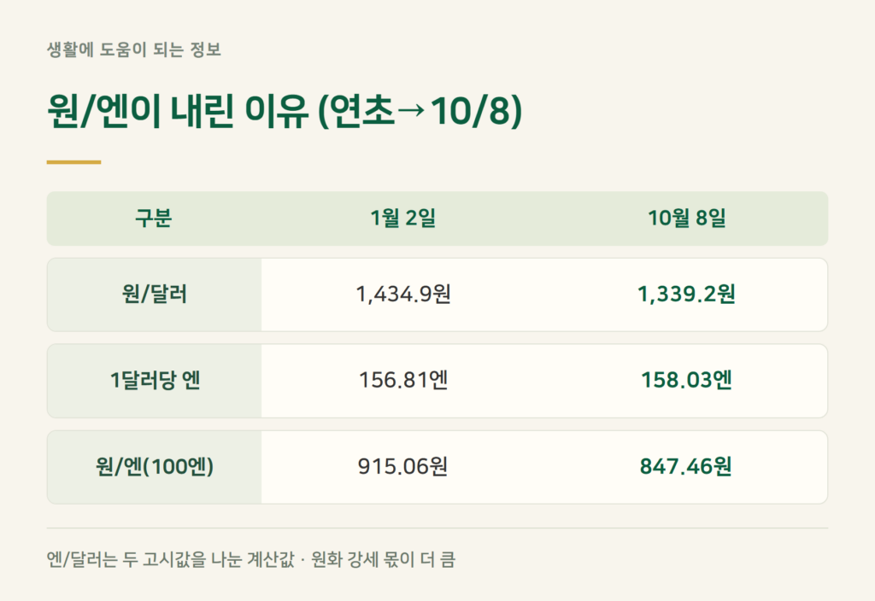Click the '1달러당 엔' row label
The image size is (875, 601).
click(x=155, y=380)
